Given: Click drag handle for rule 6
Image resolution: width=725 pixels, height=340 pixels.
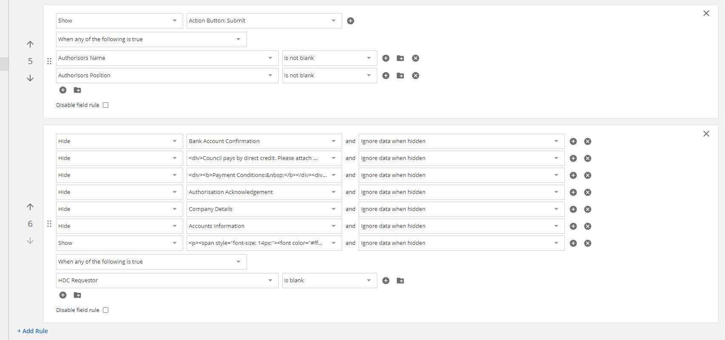Looking at the screenshot, I should (49, 224).
